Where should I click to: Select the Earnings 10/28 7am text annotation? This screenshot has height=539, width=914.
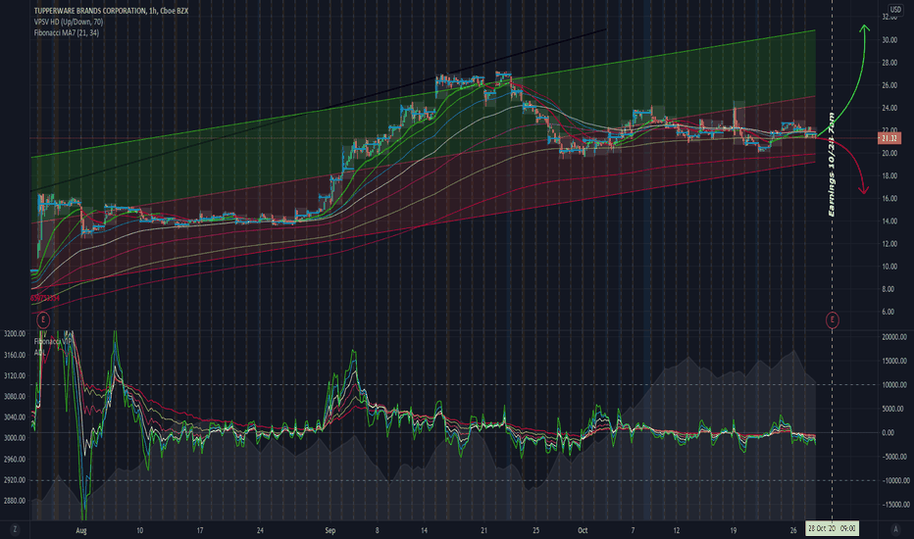click(832, 165)
